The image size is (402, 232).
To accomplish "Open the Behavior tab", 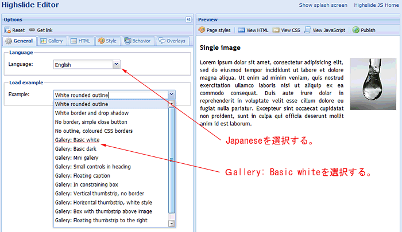I will tap(138, 41).
